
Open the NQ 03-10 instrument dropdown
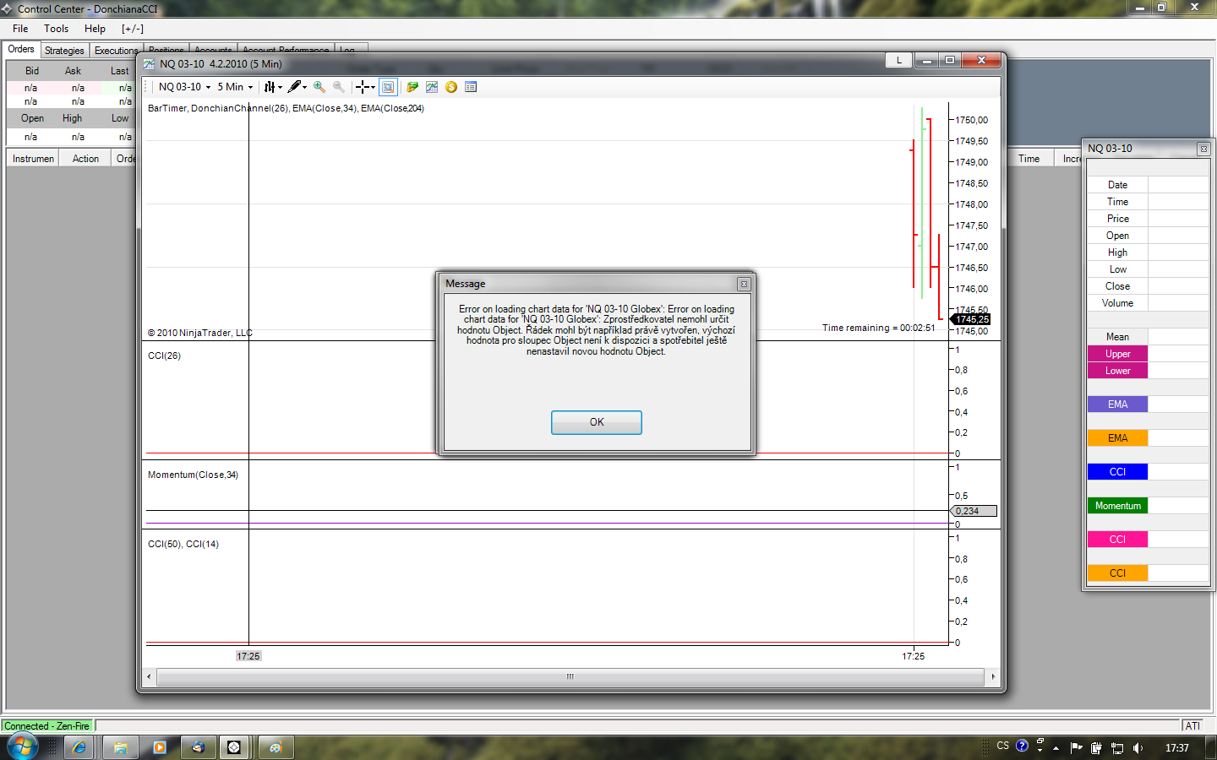184,87
